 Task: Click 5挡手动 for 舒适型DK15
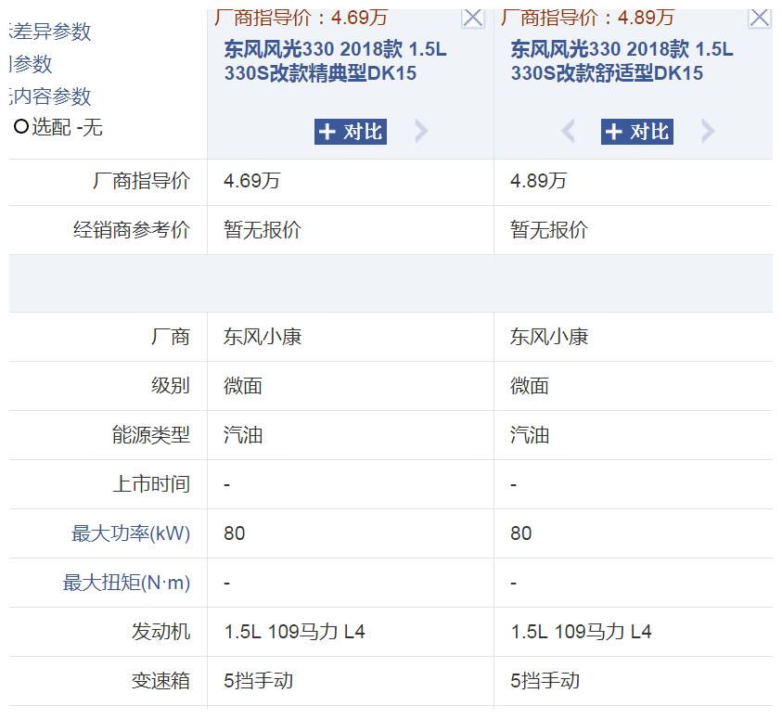coord(545,681)
